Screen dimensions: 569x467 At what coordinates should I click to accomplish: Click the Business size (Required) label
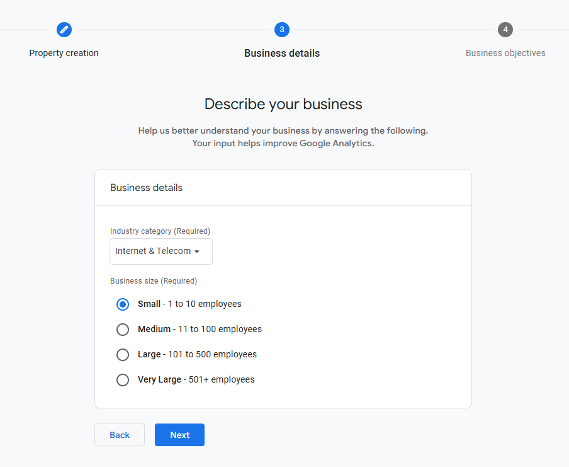point(154,281)
